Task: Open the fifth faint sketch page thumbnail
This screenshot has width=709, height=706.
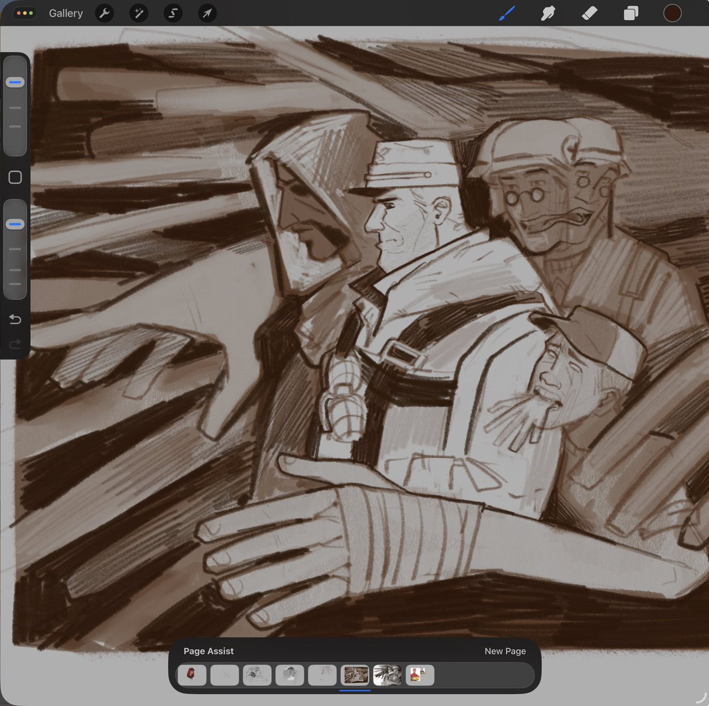Action: tap(322, 675)
